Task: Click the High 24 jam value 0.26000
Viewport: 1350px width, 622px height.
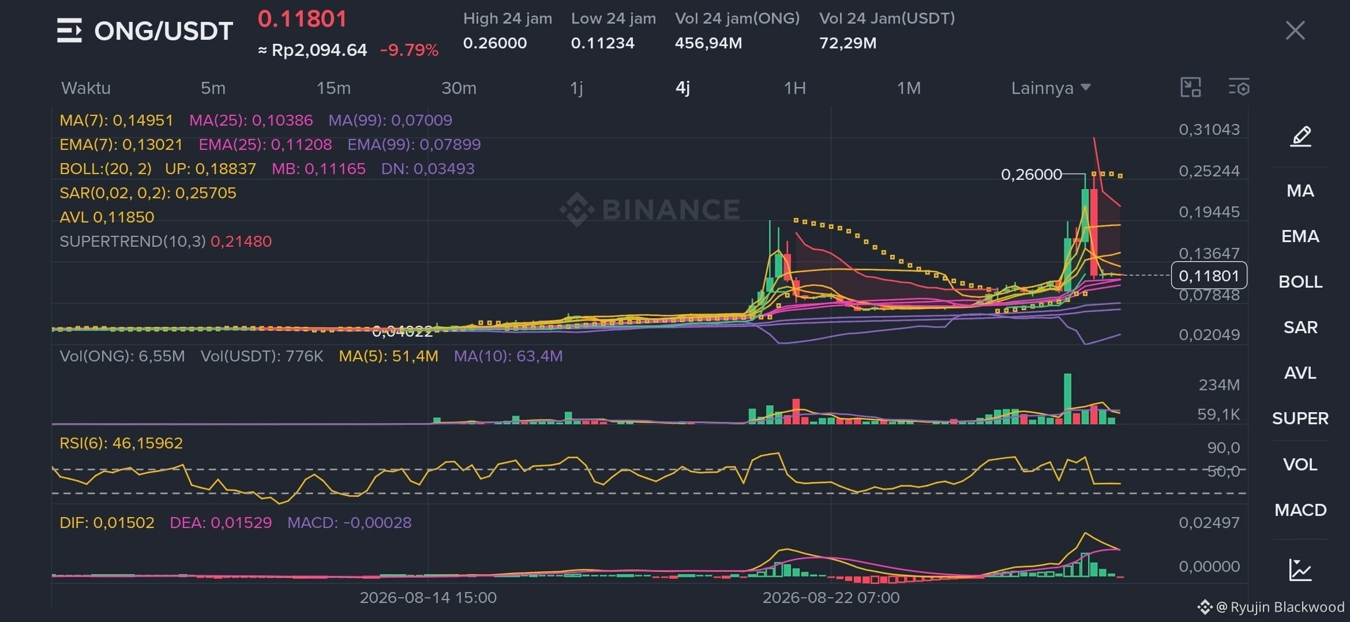Action: pyautogui.click(x=495, y=43)
